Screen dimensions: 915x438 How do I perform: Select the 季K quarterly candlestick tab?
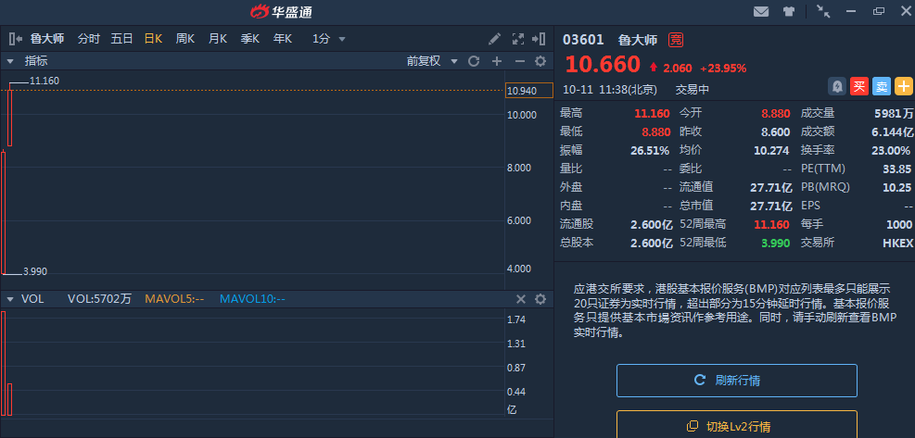click(249, 39)
